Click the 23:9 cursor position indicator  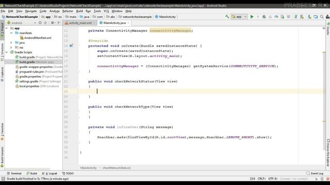click(252, 179)
